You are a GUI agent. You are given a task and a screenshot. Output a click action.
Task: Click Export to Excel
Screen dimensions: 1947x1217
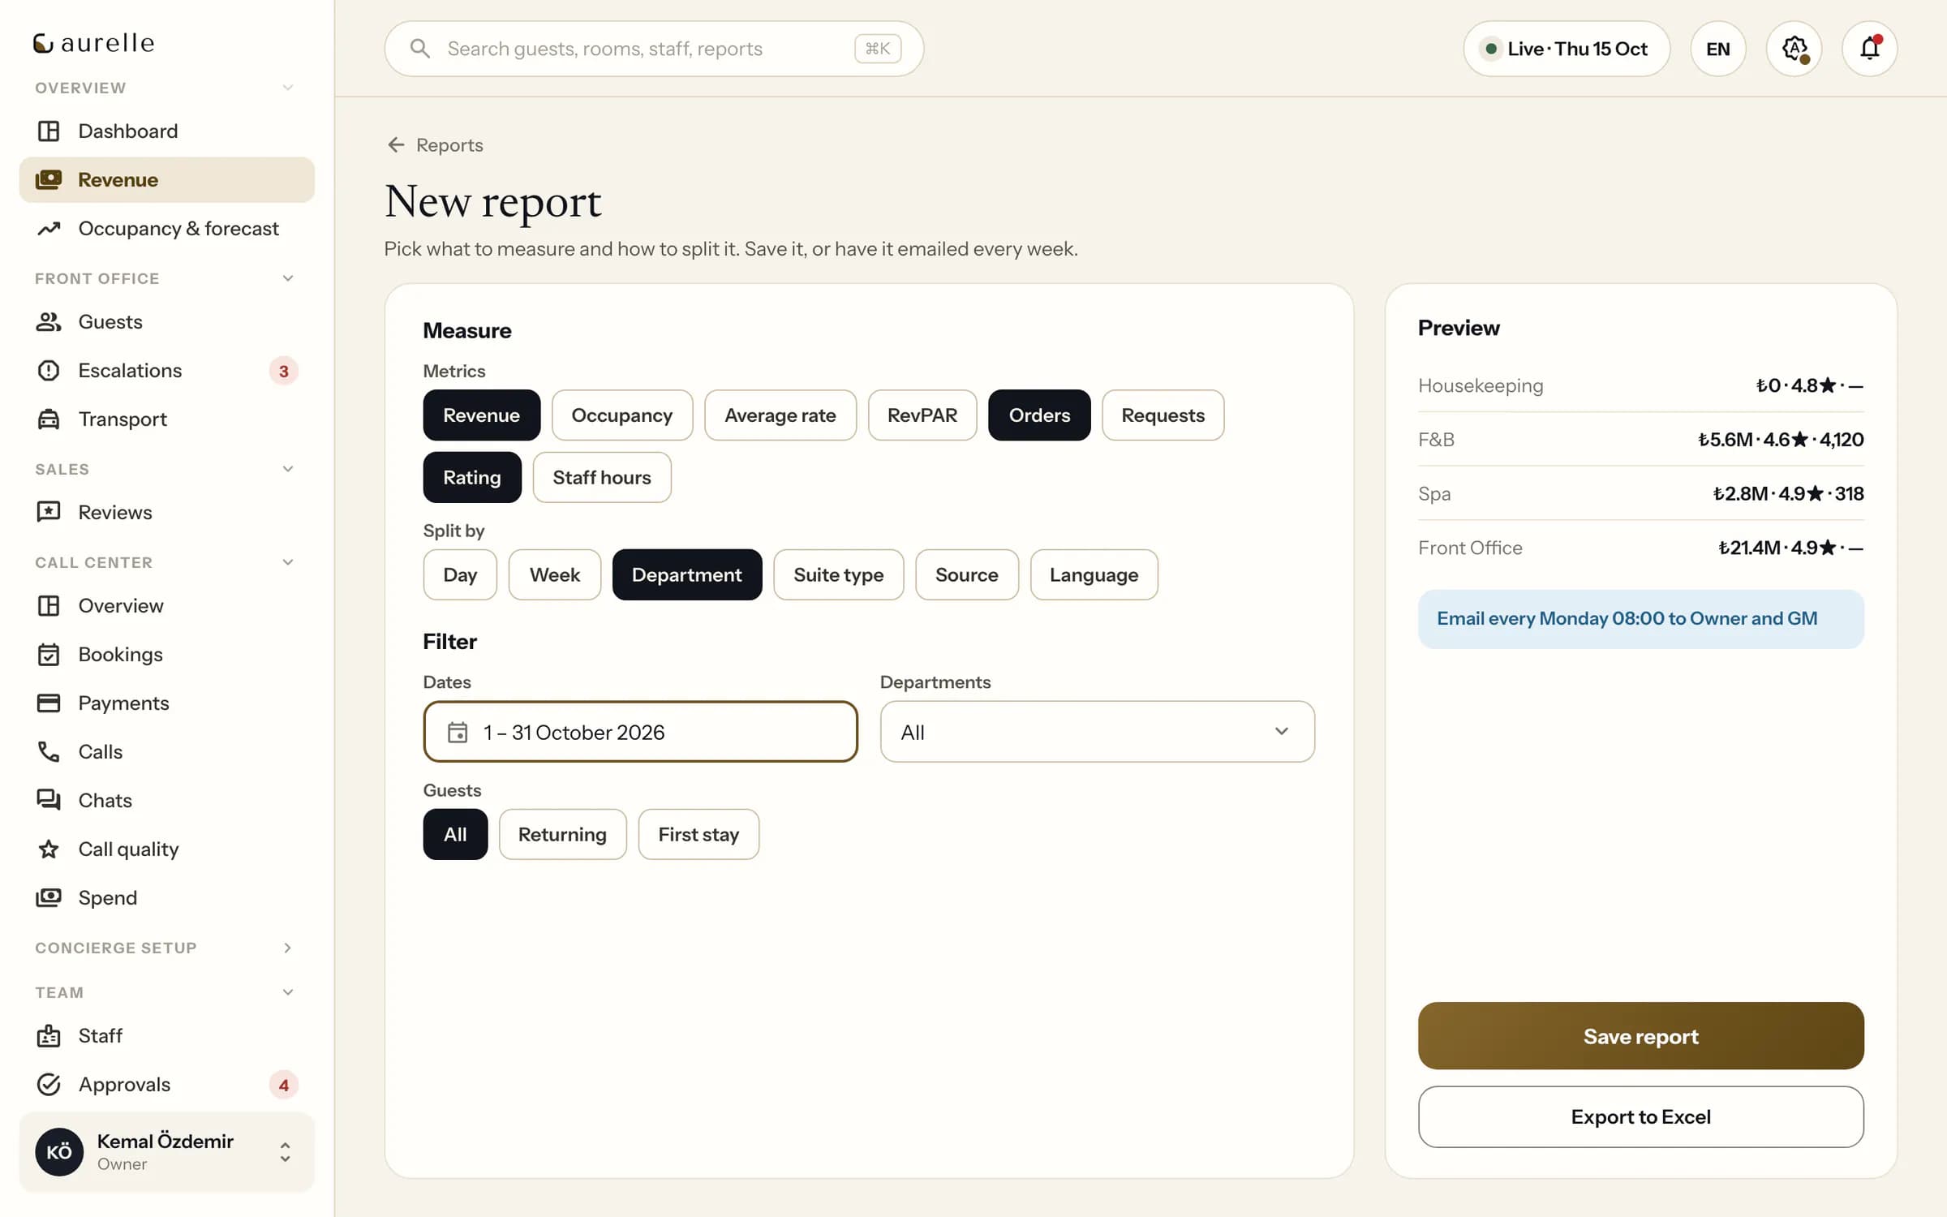1640,1116
